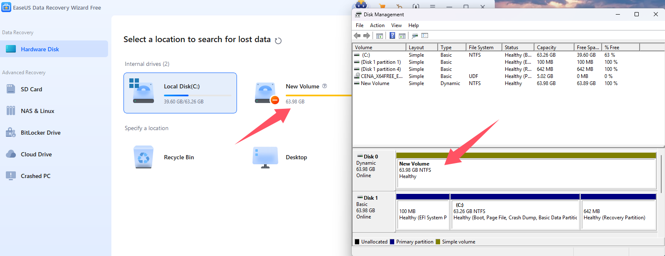
Task: Open the View menu in Disk Management
Action: tap(396, 25)
